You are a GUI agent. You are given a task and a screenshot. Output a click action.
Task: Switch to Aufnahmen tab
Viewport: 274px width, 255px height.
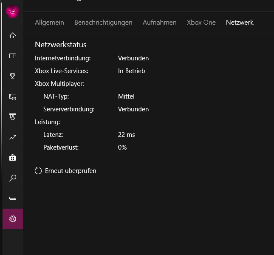pyautogui.click(x=160, y=23)
